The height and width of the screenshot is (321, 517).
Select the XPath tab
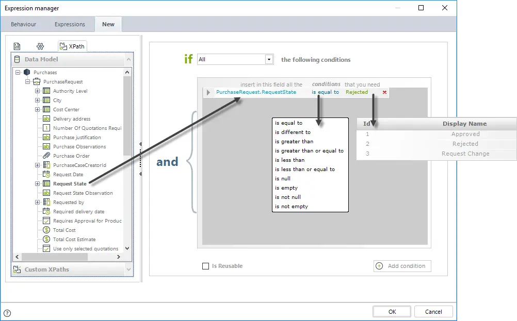point(72,46)
